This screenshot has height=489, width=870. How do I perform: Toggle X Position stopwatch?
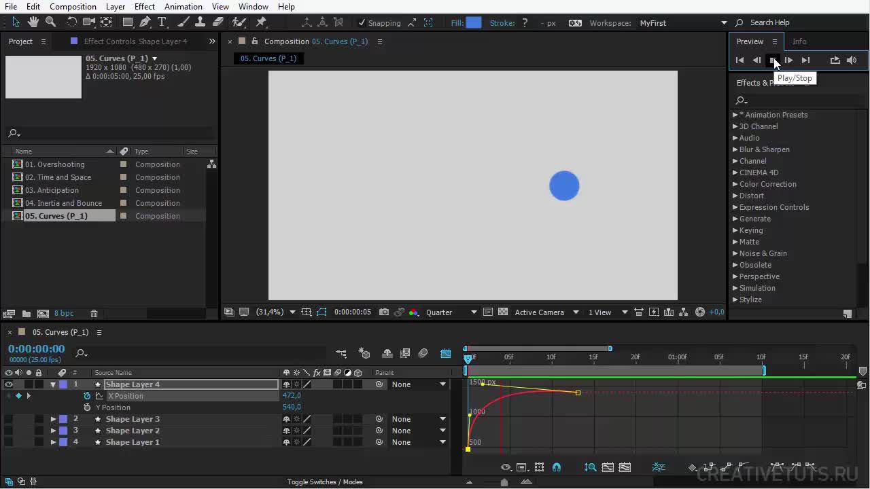click(x=87, y=396)
